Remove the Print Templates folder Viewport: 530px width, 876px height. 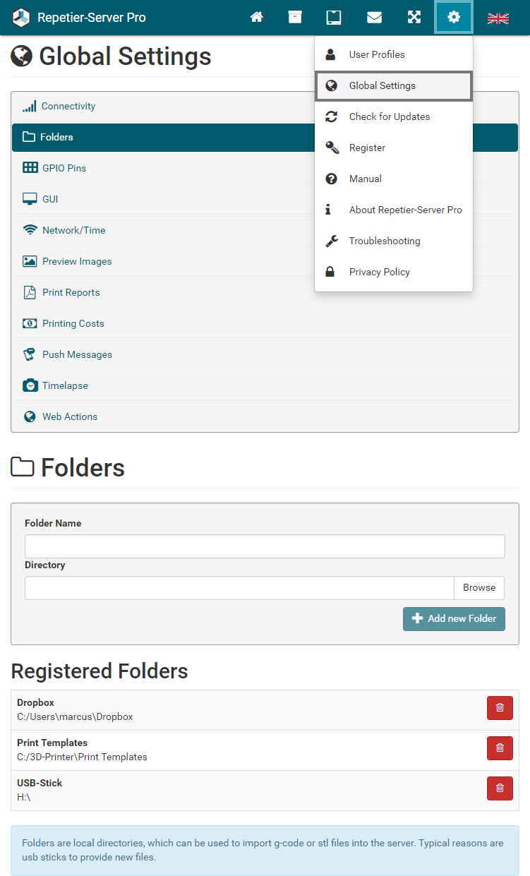(500, 748)
